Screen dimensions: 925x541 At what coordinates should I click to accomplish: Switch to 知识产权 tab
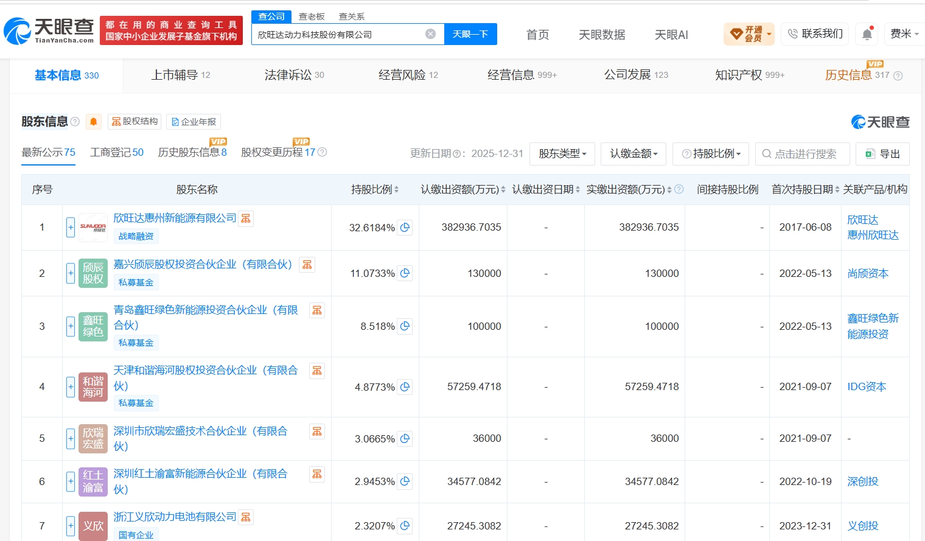click(x=750, y=75)
